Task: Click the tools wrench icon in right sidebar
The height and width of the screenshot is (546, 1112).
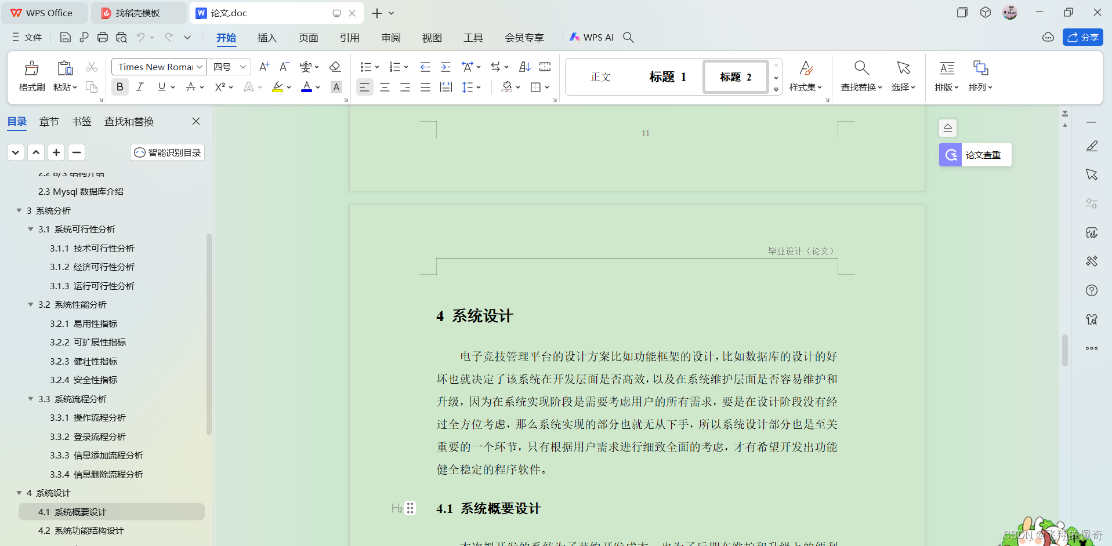Action: 1092,261
